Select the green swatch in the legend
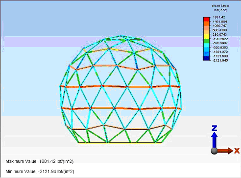The height and width of the screenshot is (178, 241). pyautogui.click(x=206, y=41)
